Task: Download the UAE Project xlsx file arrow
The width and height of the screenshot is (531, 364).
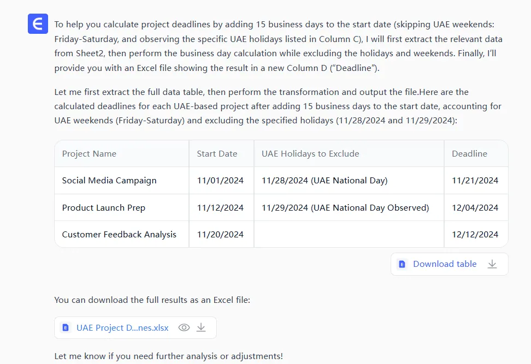Action: pos(201,327)
